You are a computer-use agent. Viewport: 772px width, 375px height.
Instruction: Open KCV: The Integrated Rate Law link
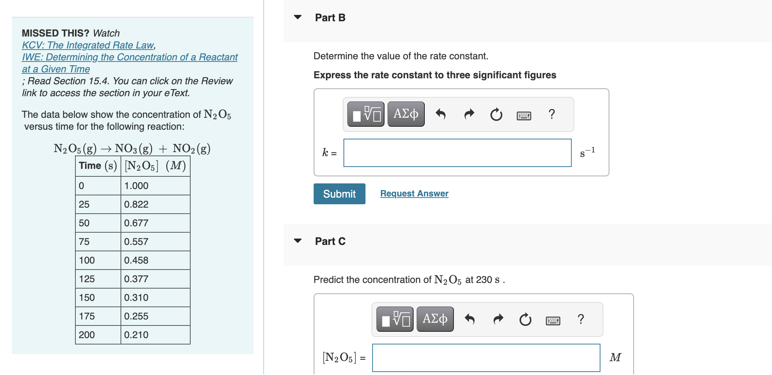(x=88, y=45)
